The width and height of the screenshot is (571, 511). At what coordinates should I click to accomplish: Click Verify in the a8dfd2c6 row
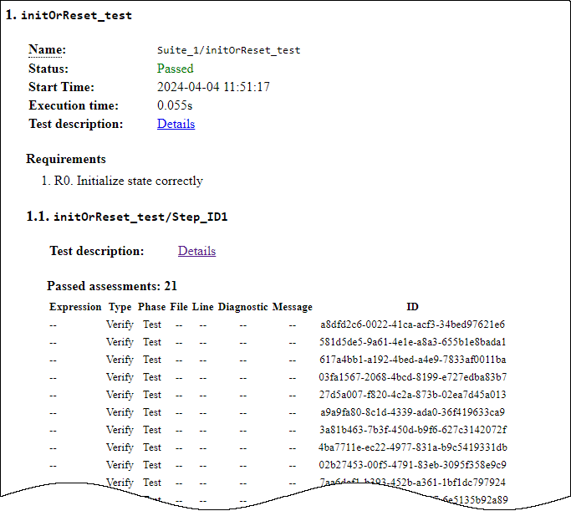click(120, 324)
